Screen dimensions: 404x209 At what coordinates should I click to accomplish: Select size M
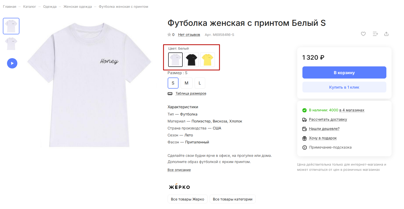pos(187,83)
